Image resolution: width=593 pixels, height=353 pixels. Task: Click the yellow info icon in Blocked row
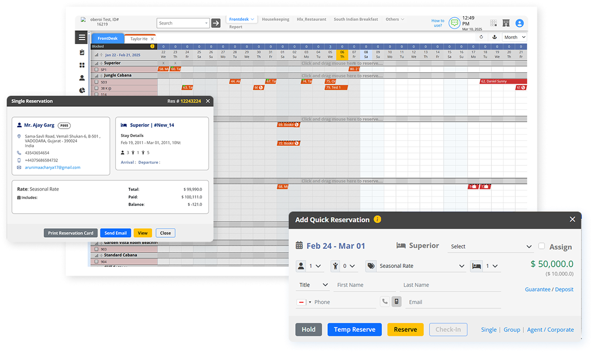(x=152, y=46)
